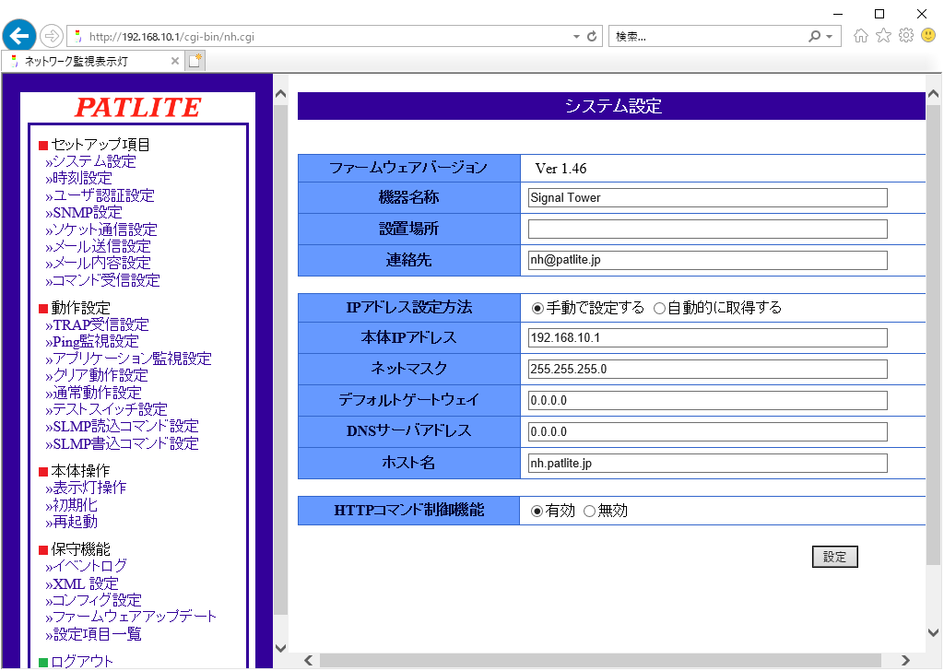
Task: Click the empty 設置場所 input field
Action: click(x=707, y=230)
